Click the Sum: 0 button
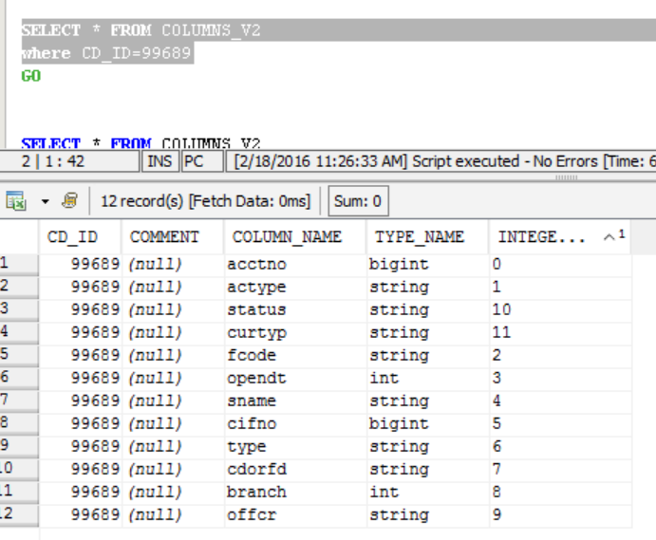The image size is (656, 540). (x=358, y=201)
